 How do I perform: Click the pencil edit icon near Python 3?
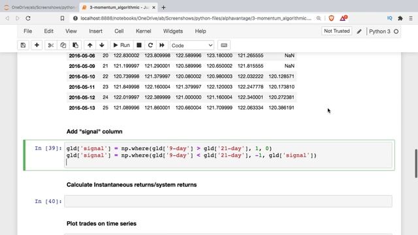click(x=359, y=31)
